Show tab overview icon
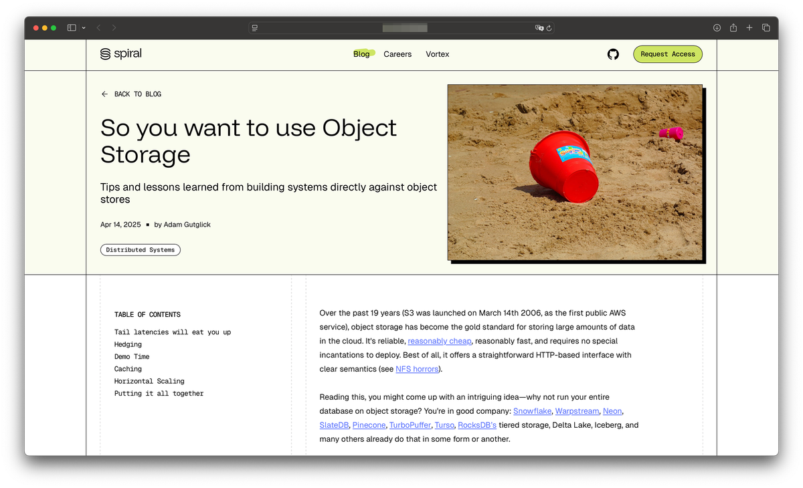 tap(766, 28)
